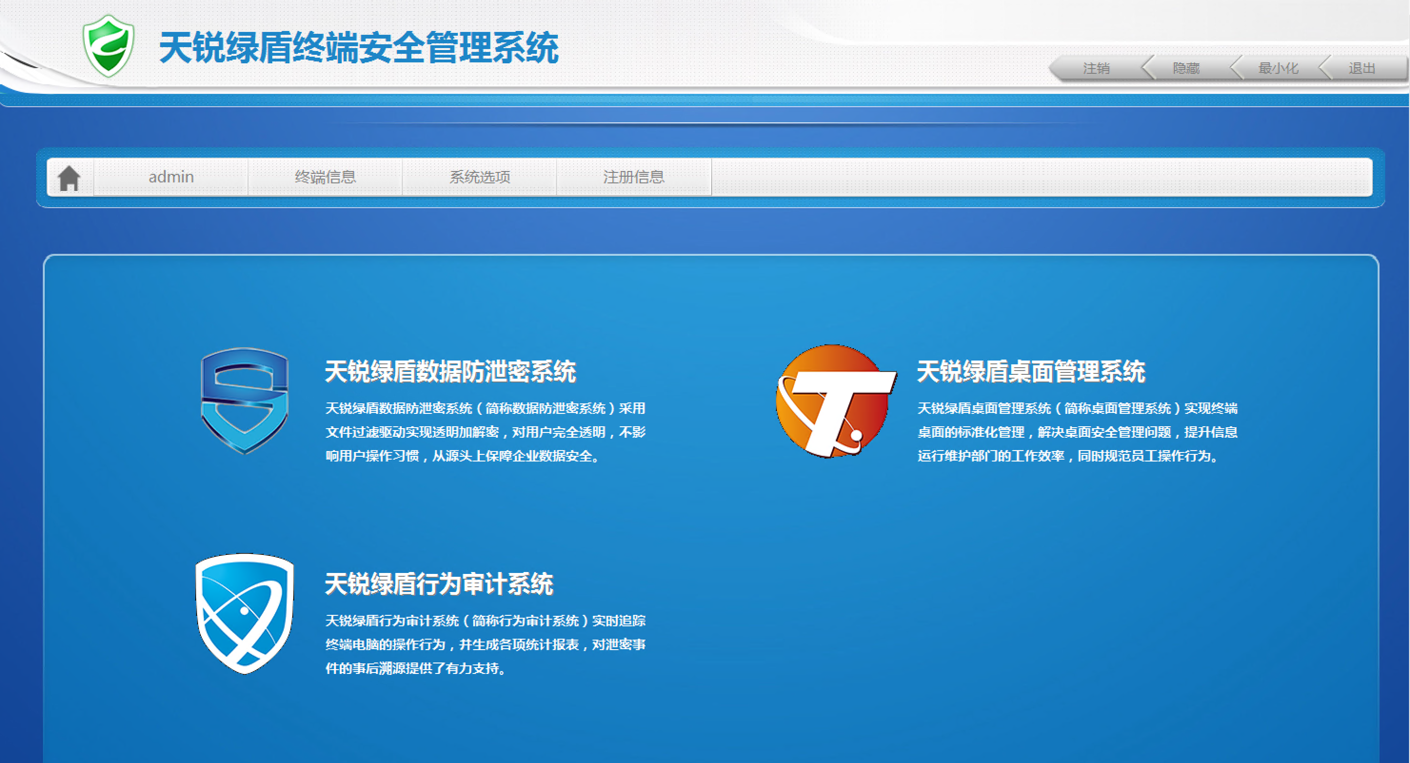Click the behavior audit system description text

[485, 644]
